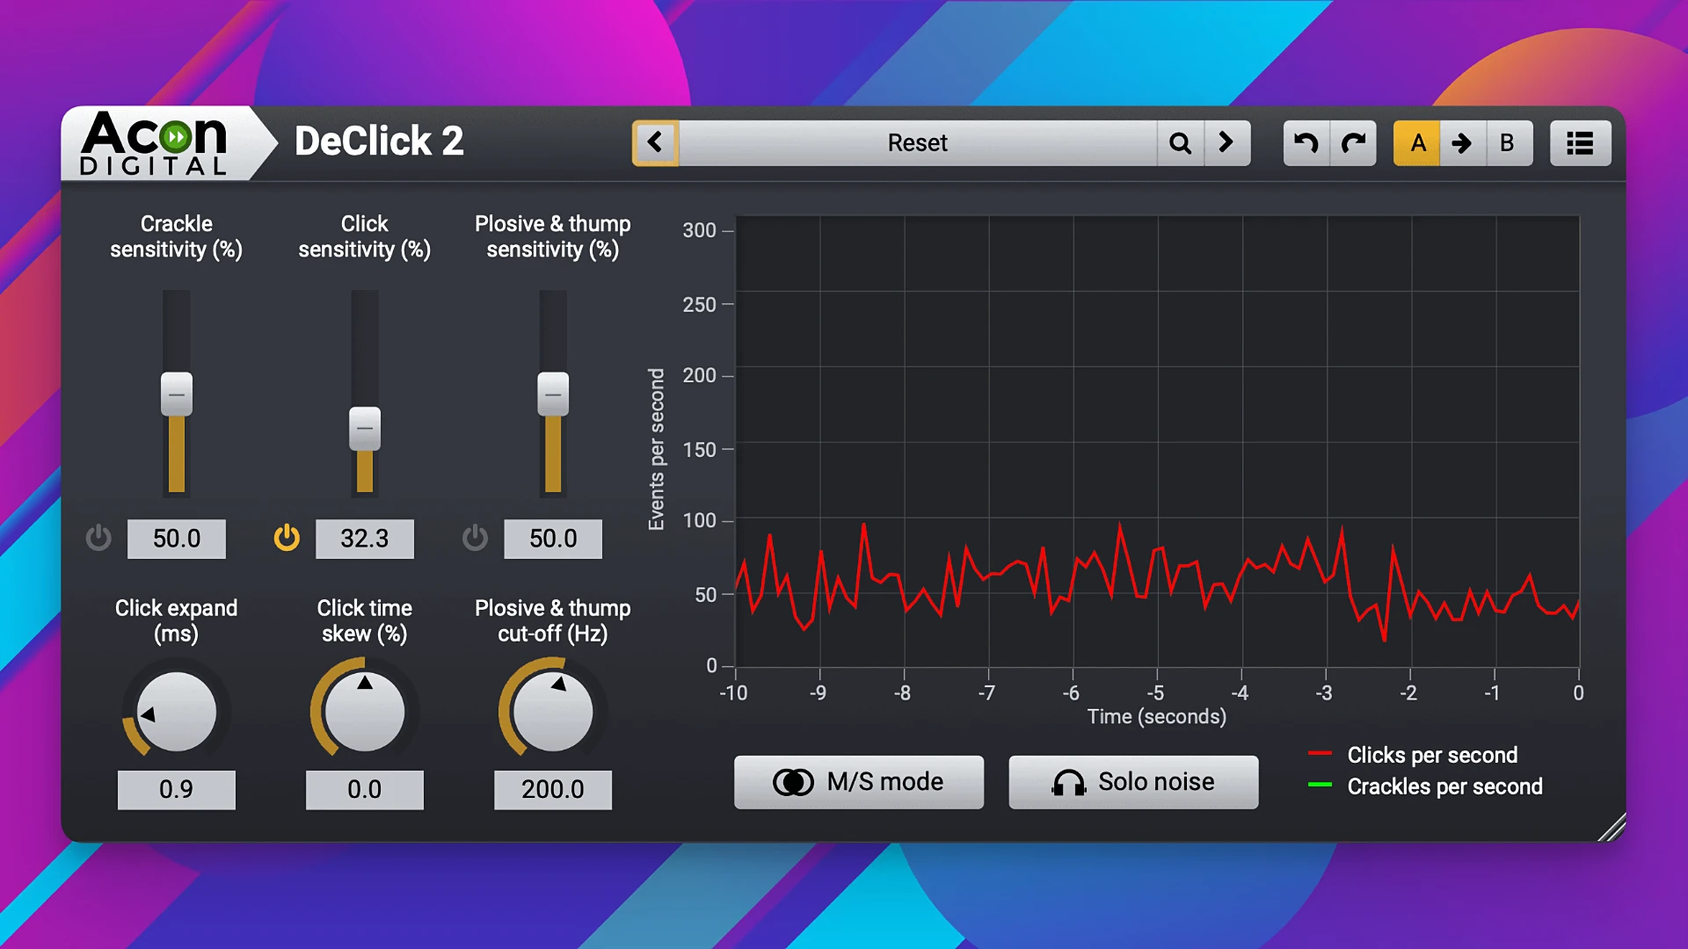The width and height of the screenshot is (1688, 949).
Task: Disable click sensitivity power button
Action: [x=287, y=538]
